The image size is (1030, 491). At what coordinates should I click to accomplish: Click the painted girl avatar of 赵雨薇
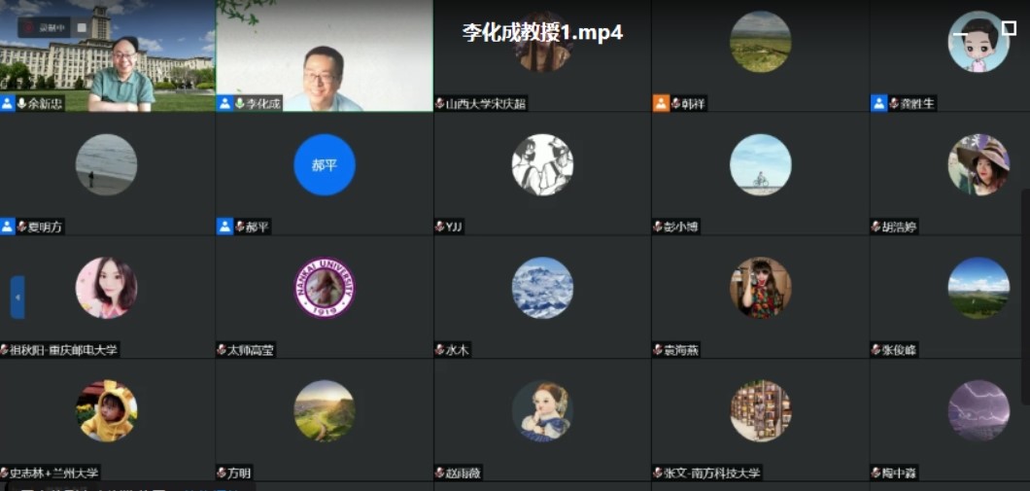click(x=542, y=411)
